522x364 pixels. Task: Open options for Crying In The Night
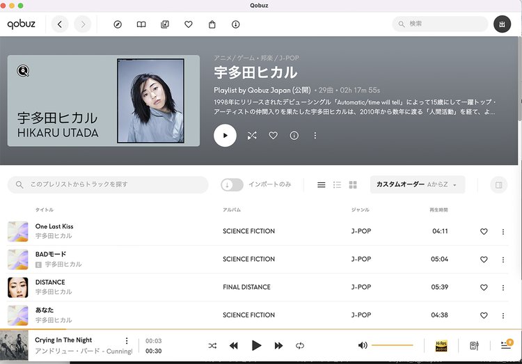[127, 341]
